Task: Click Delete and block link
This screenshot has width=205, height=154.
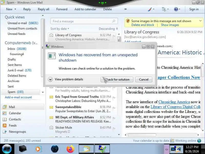Action: click(x=143, y=25)
